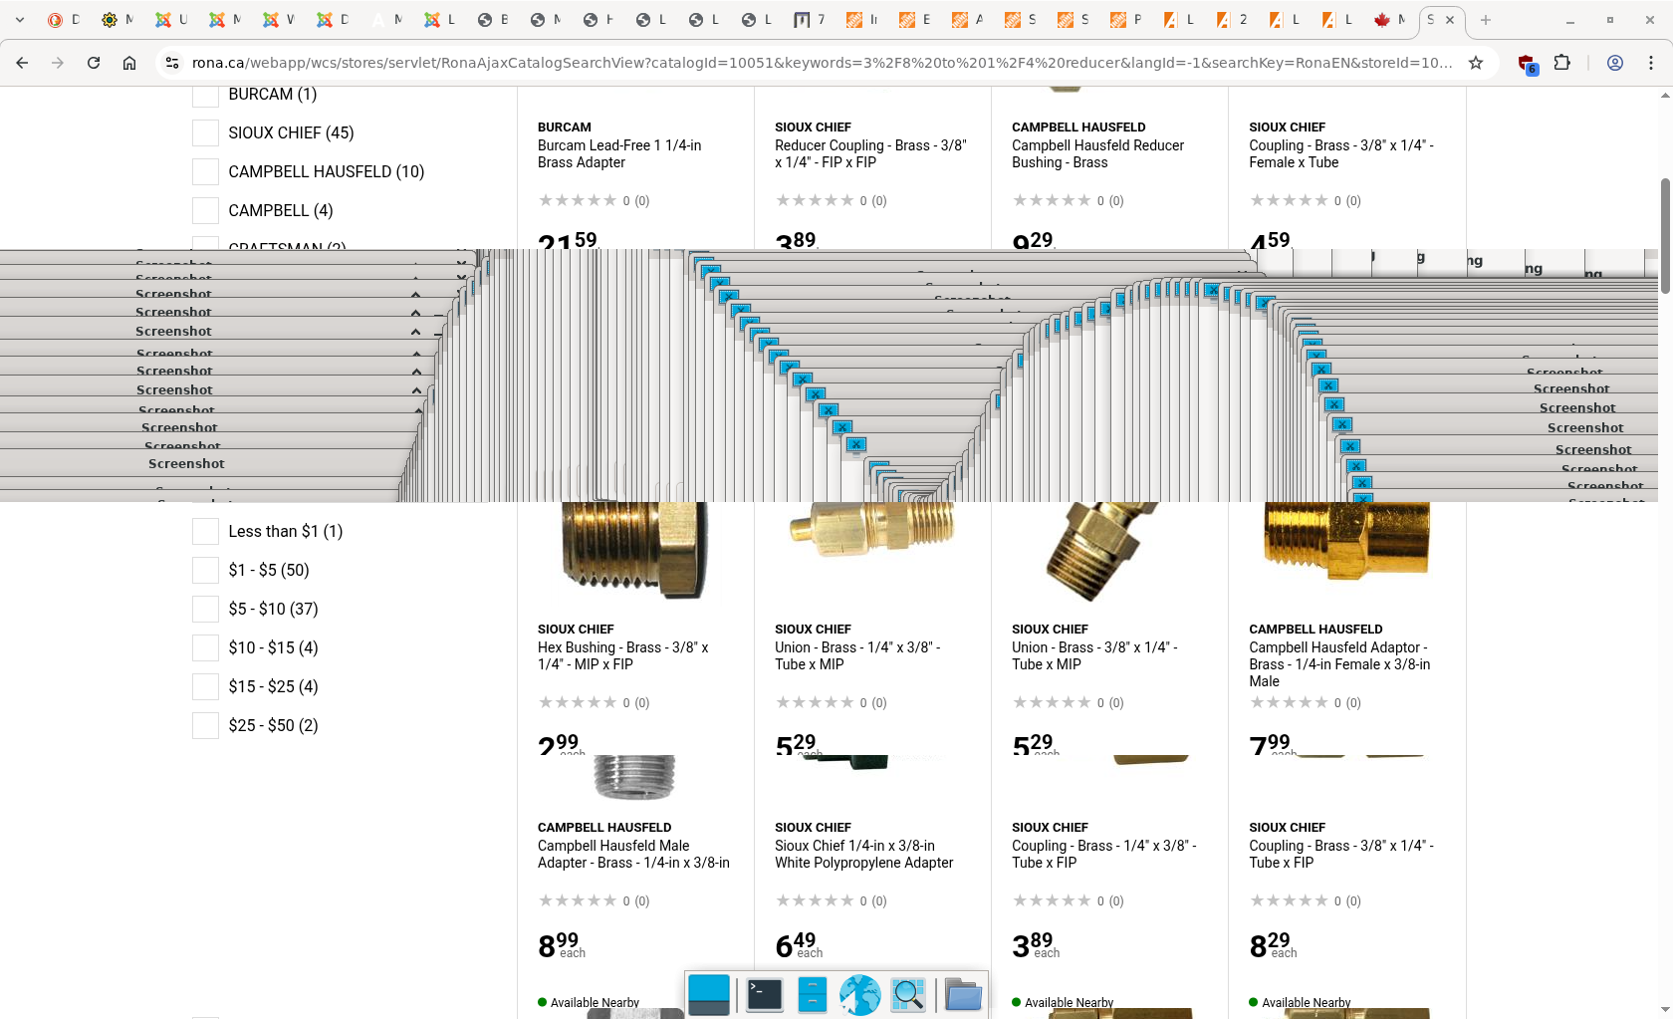Click the show desktop icon in dock
The width and height of the screenshot is (1673, 1019).
click(709, 994)
